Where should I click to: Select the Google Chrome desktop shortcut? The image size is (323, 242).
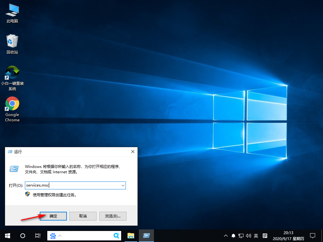tap(12, 109)
